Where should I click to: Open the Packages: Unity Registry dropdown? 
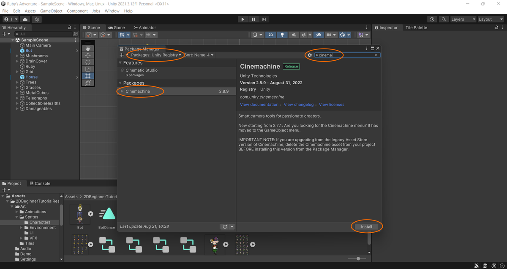(x=156, y=55)
